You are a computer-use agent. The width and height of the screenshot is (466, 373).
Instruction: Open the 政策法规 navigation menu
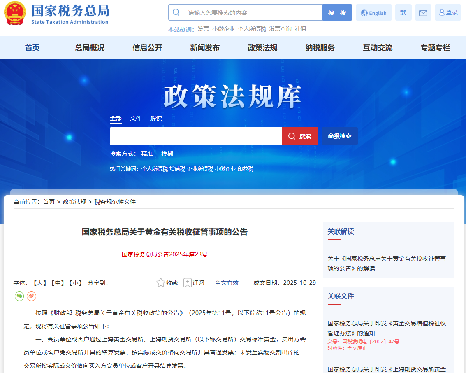262,48
